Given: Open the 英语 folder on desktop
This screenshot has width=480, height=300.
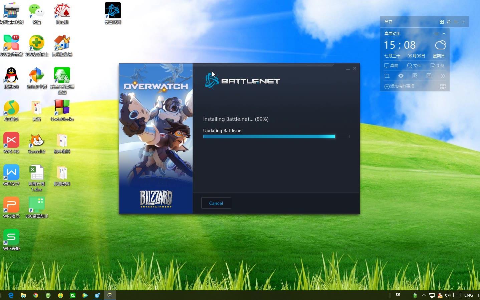Looking at the screenshot, I should (x=37, y=110).
